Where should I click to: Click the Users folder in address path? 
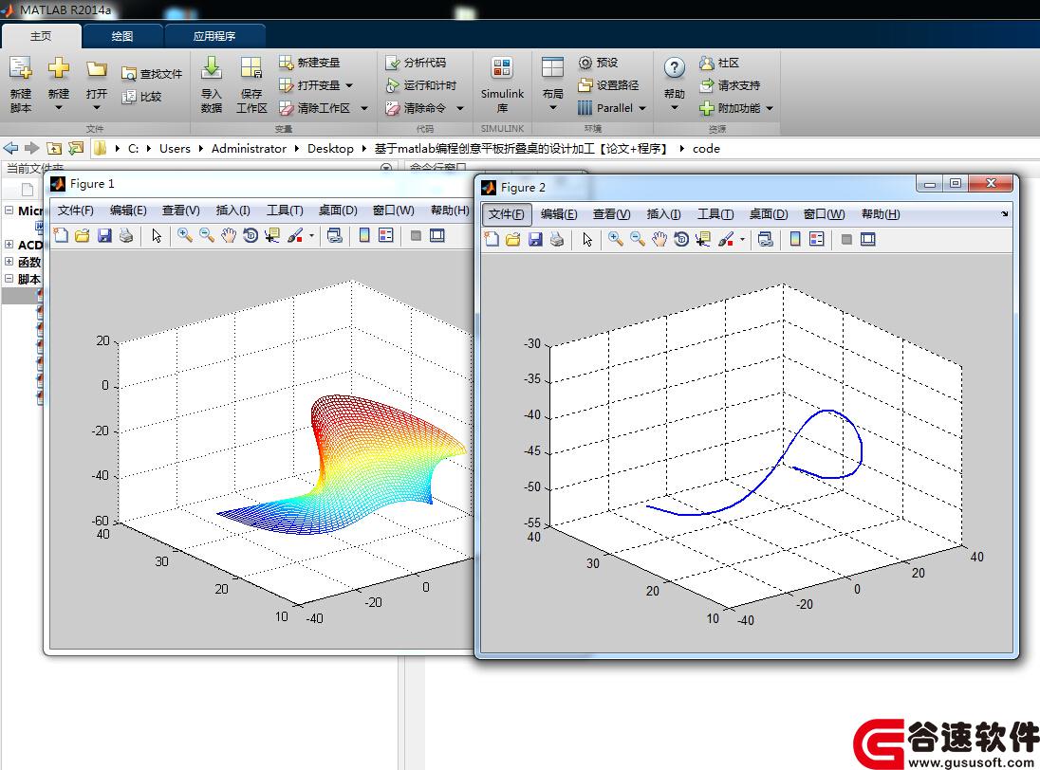pyautogui.click(x=175, y=149)
